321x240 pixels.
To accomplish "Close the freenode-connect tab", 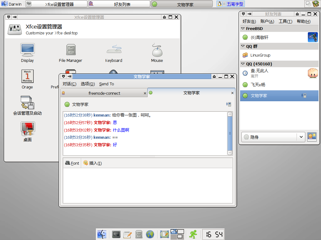I will point(145,93).
